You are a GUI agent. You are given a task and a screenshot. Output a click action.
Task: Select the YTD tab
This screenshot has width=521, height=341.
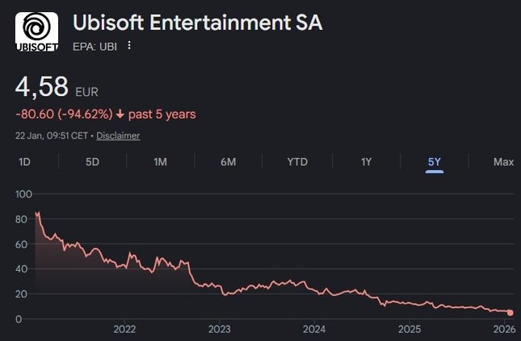[x=297, y=162]
